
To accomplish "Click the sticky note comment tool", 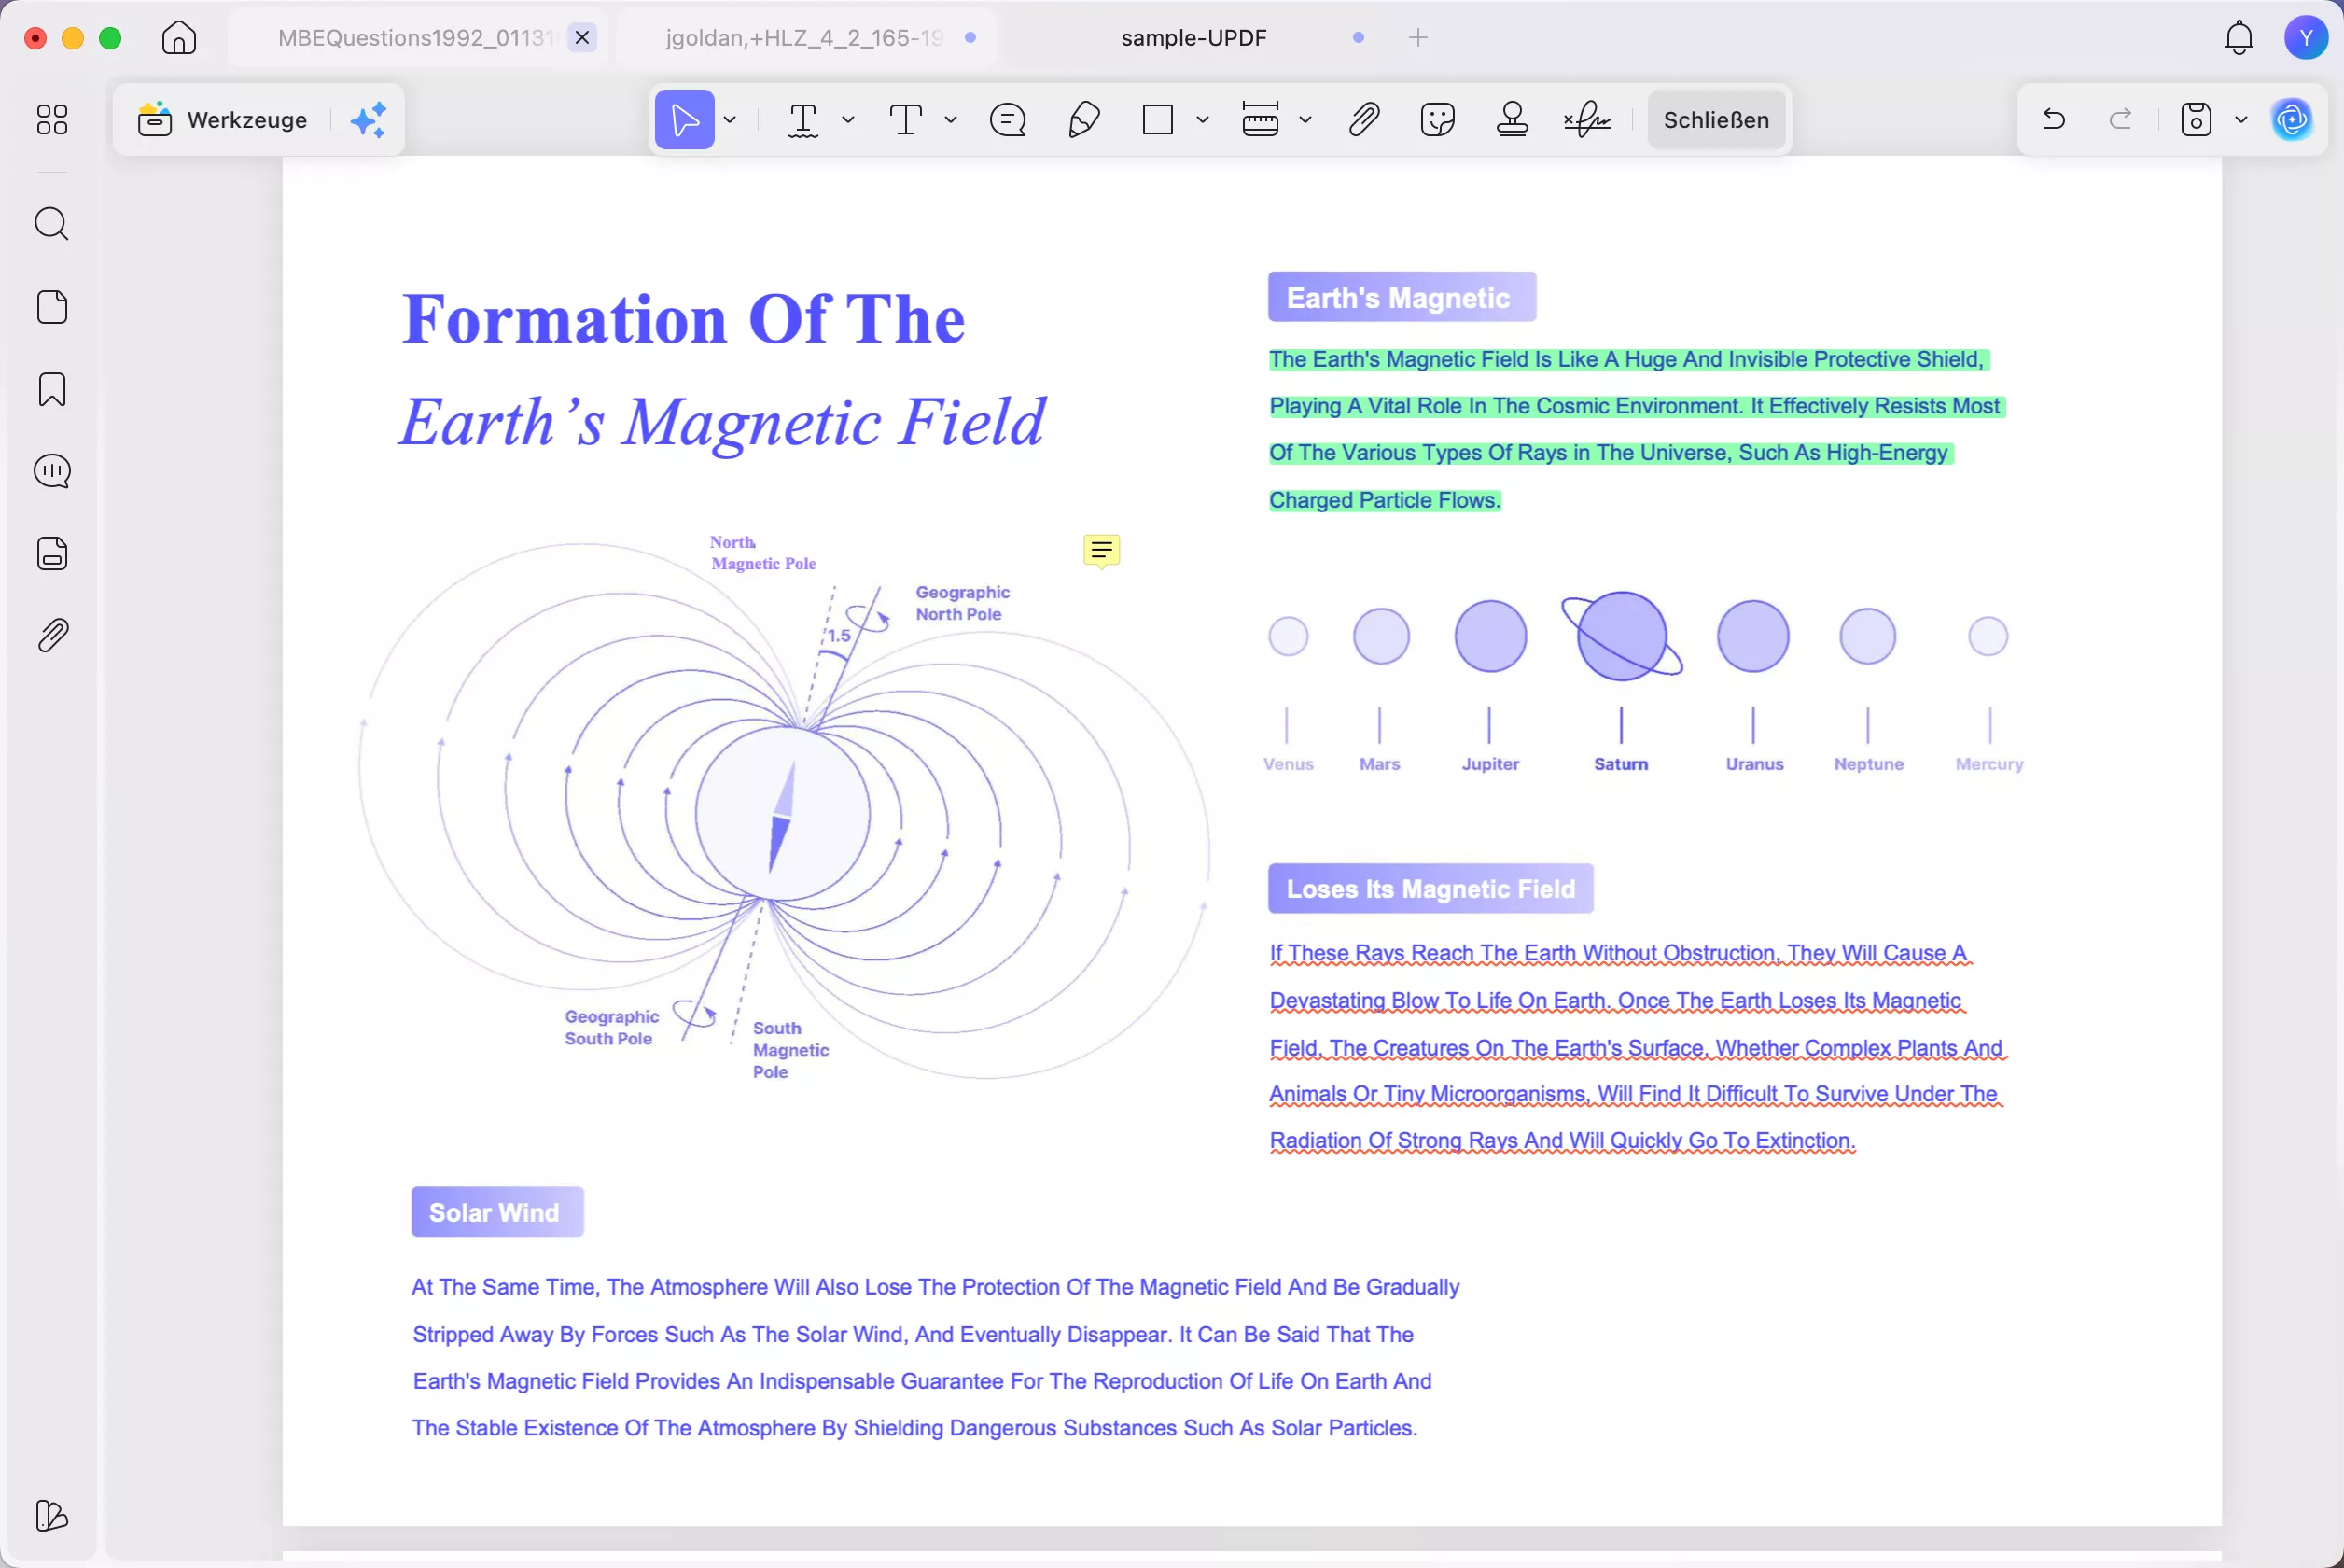I will pyautogui.click(x=1008, y=120).
